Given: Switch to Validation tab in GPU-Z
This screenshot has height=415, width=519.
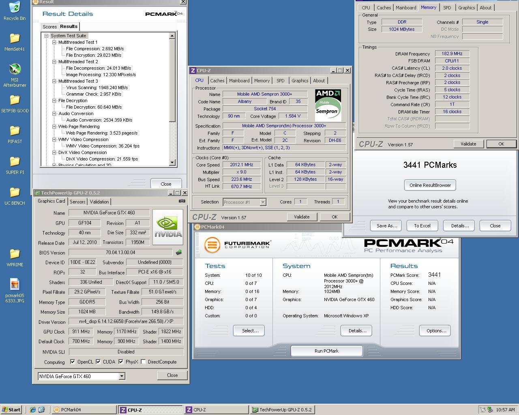Looking at the screenshot, I should click(99, 202).
